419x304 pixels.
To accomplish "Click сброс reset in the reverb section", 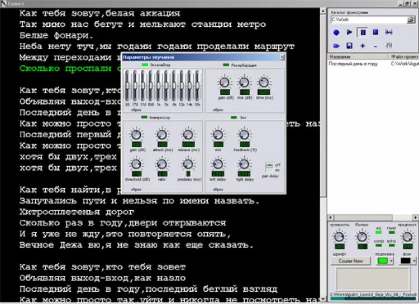I will tap(218, 110).
